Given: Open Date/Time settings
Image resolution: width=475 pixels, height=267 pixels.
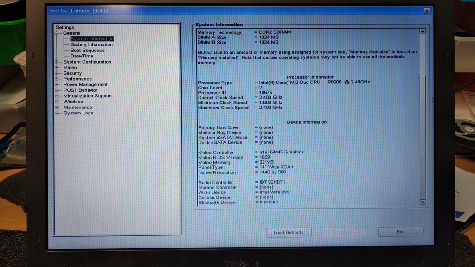Looking at the screenshot, I should click(x=82, y=56).
